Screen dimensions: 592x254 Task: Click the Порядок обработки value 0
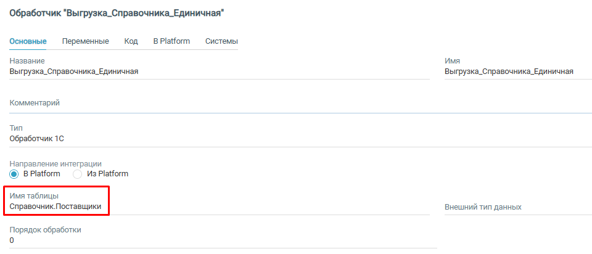pos(12,240)
